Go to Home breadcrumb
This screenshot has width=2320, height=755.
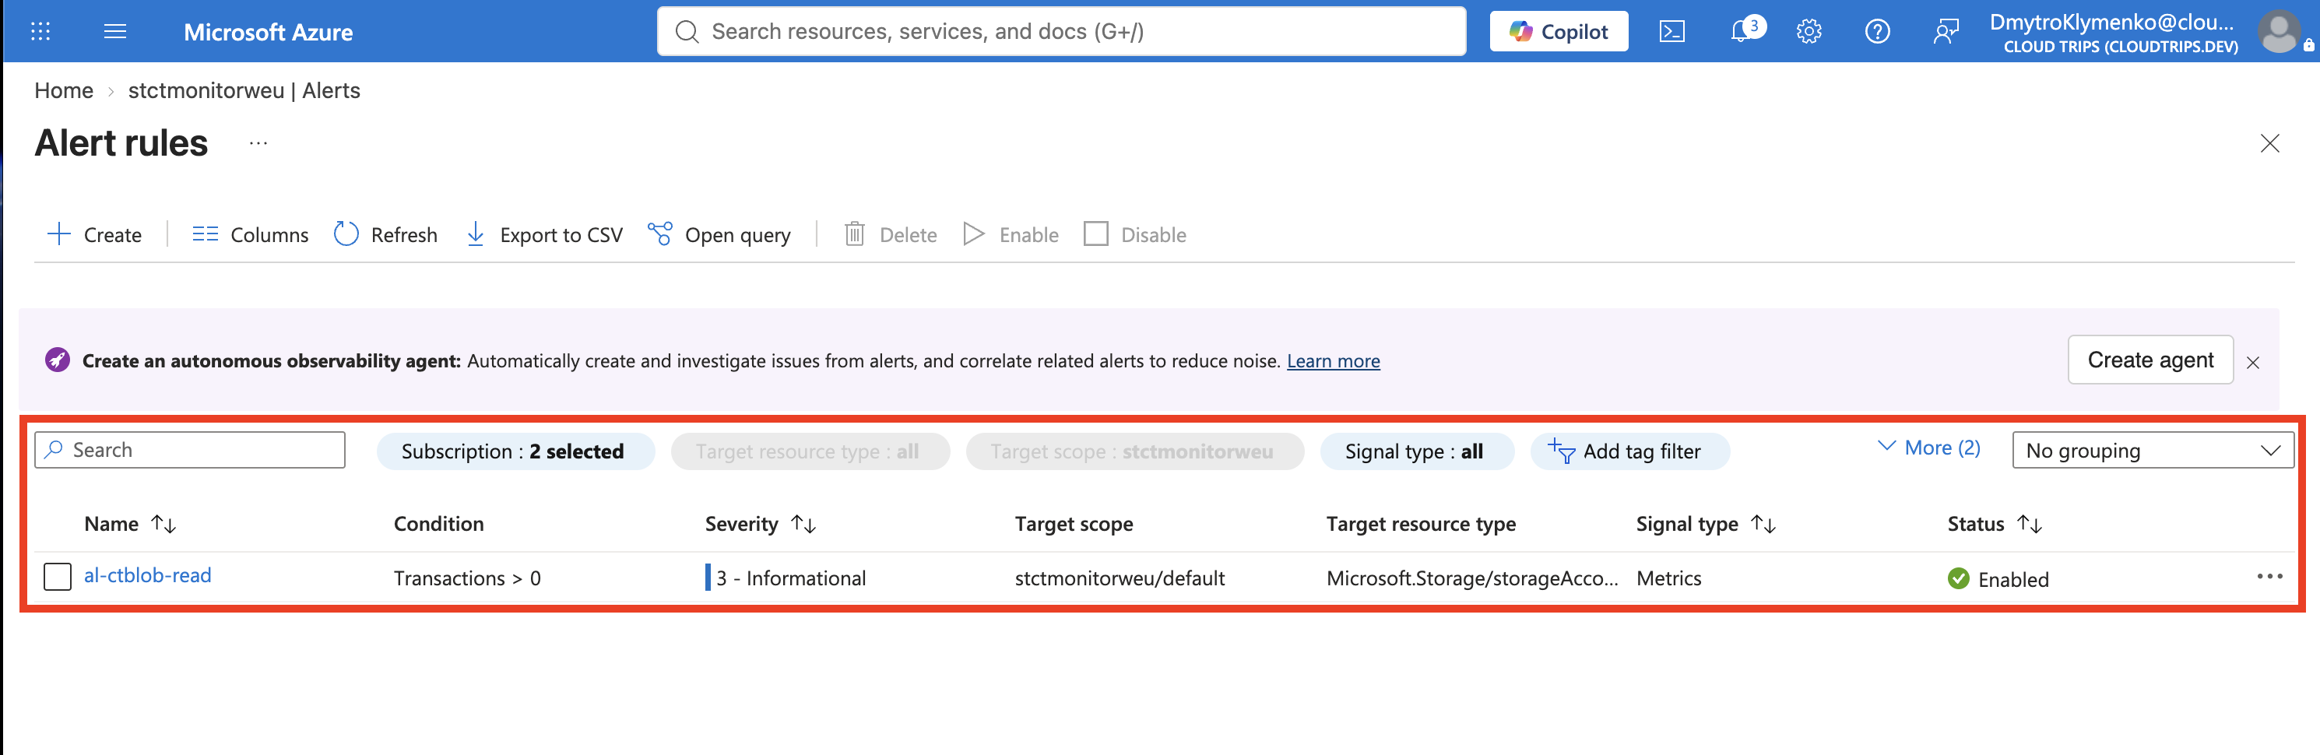tap(64, 91)
